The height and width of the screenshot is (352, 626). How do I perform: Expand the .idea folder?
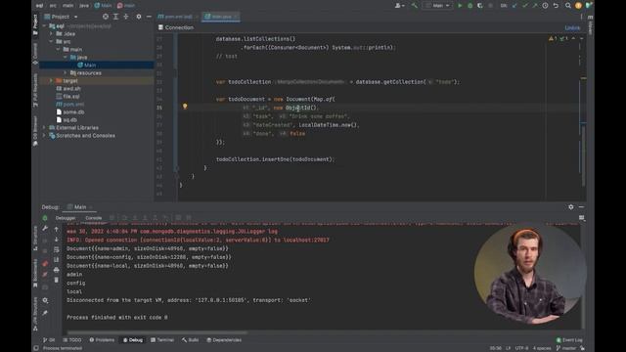52,34
